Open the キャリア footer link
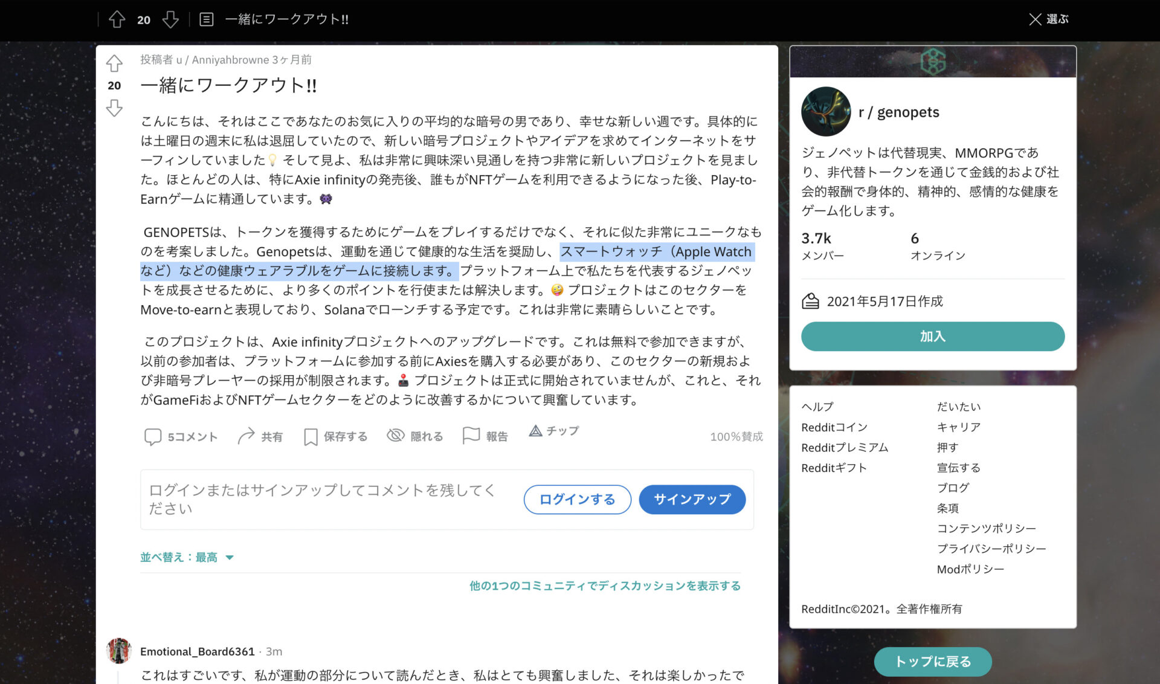 point(959,427)
